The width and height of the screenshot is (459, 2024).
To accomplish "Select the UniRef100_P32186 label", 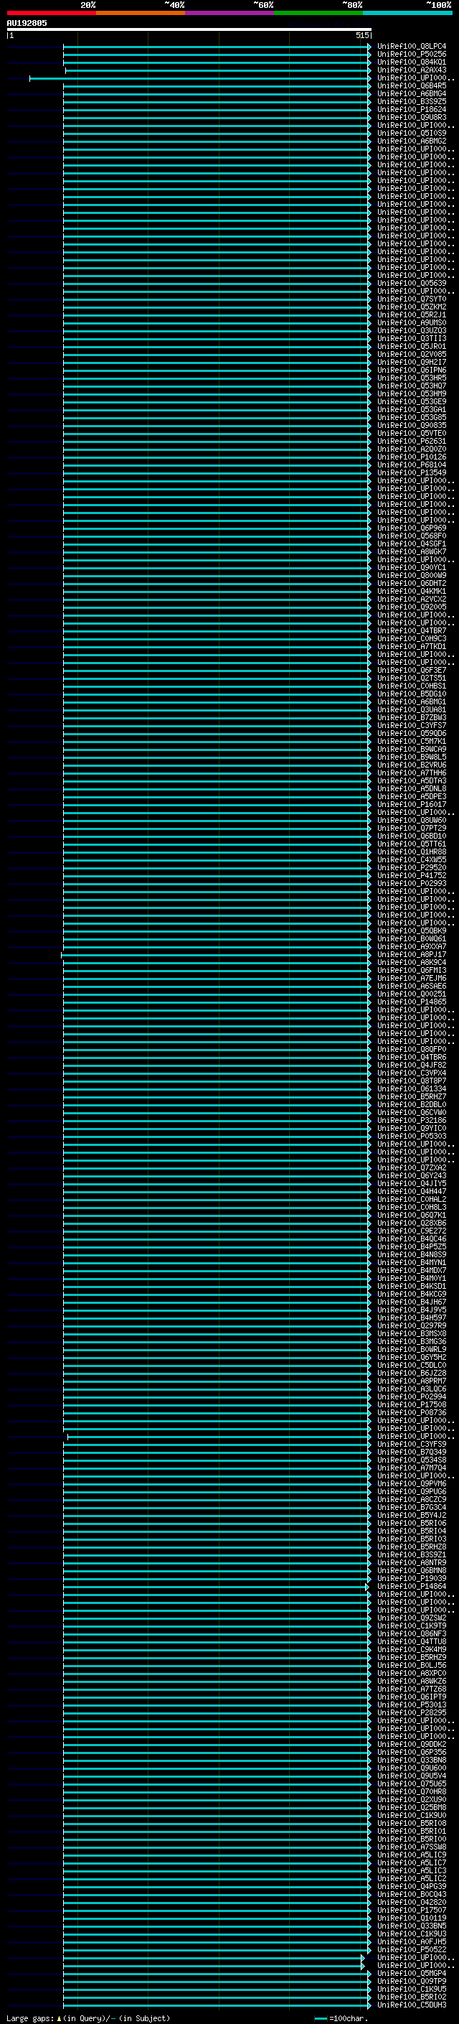I will 412,1121.
